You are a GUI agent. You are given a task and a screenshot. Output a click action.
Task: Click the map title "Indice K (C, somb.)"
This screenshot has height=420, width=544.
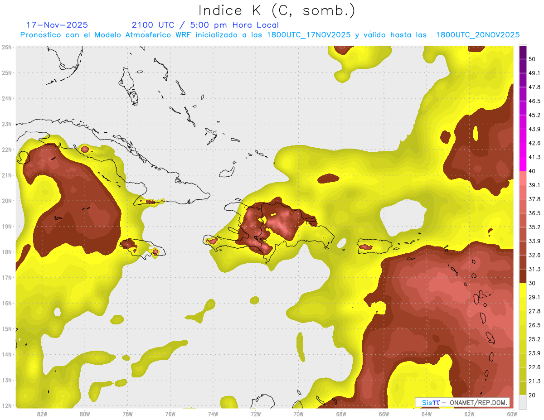click(277, 10)
